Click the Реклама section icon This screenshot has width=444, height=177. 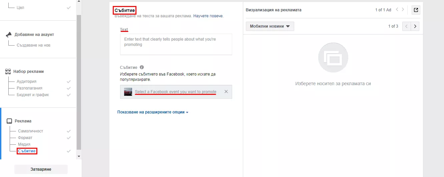tap(9, 121)
